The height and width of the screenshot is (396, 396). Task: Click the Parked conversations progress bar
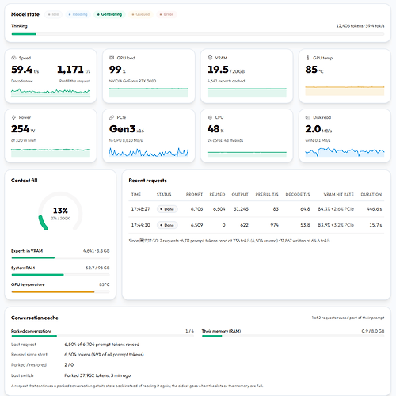click(102, 336)
